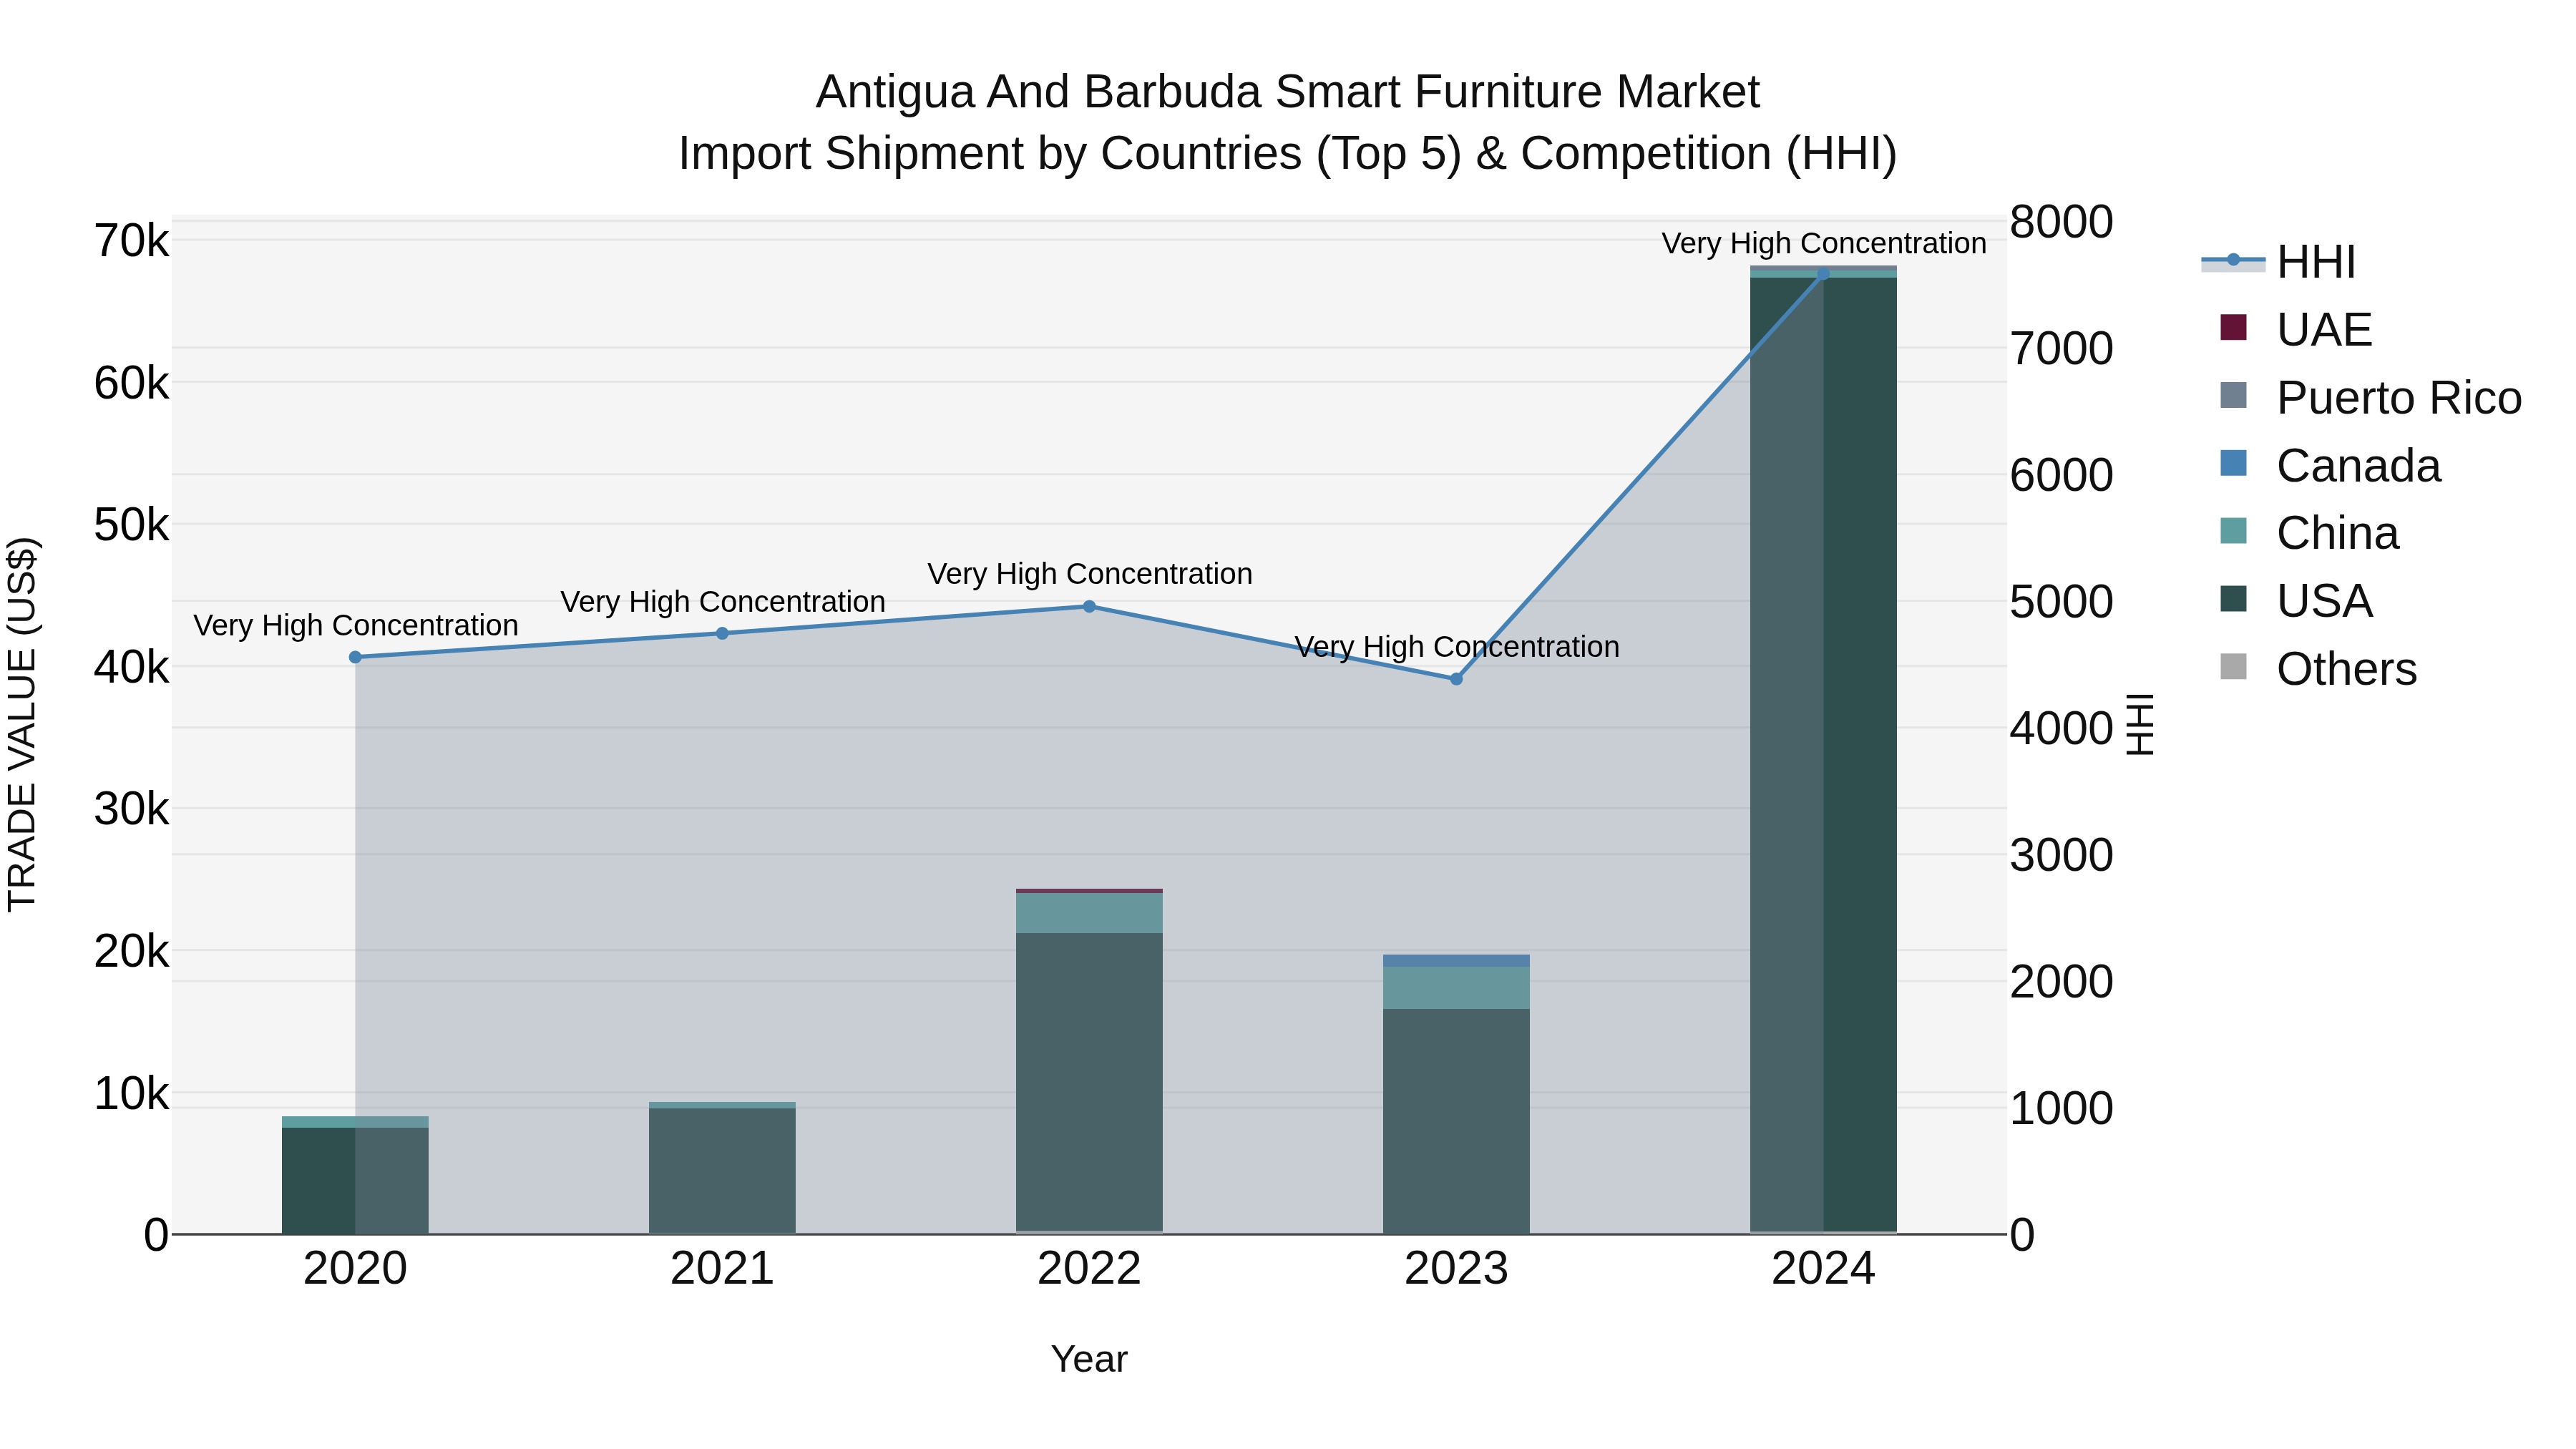Click the 2020 x-axis year label

(x=355, y=1269)
